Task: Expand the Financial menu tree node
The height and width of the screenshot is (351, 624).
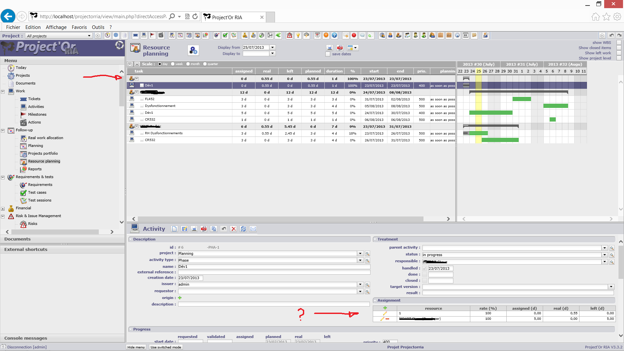Action: tap(3, 209)
